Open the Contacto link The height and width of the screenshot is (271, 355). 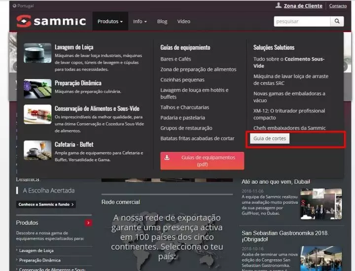tap(338, 6)
